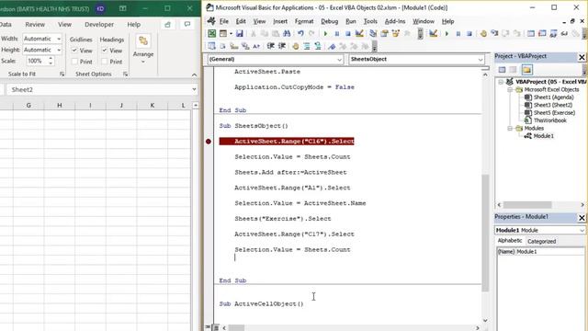Click Toggle Folders icon in Project panel
Image resolution: width=588 pixels, height=331 pixels.
[x=526, y=70]
